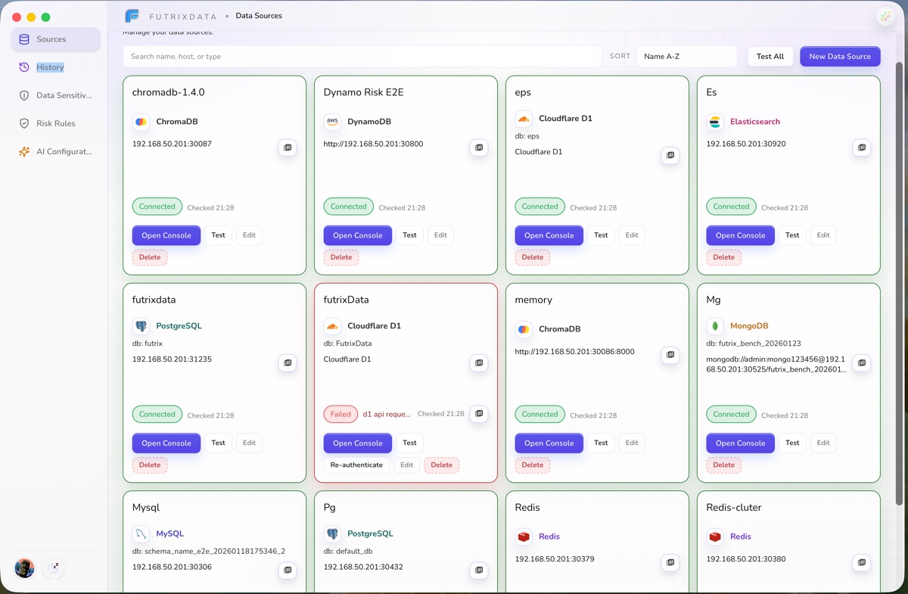
Task: Click MongoDB leaf logo icon
Action: [715, 326]
